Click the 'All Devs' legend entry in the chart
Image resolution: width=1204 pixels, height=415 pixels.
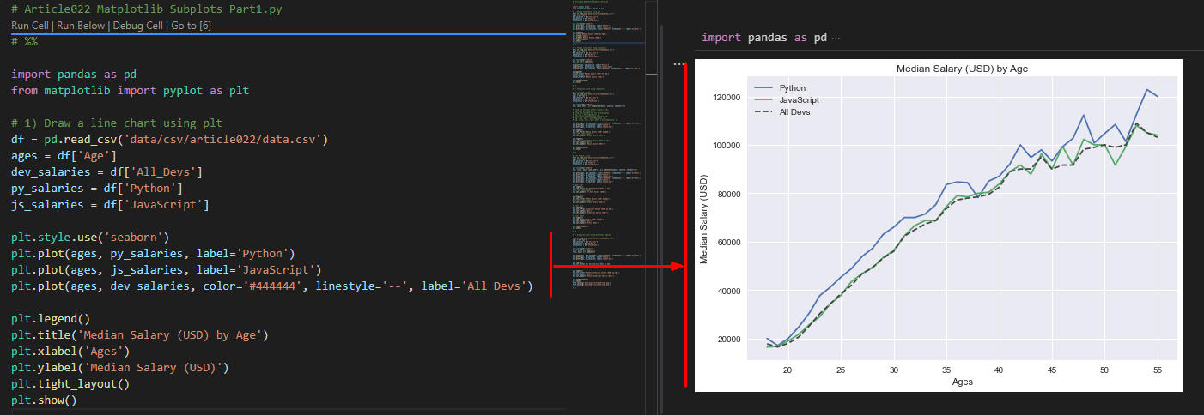(x=781, y=112)
